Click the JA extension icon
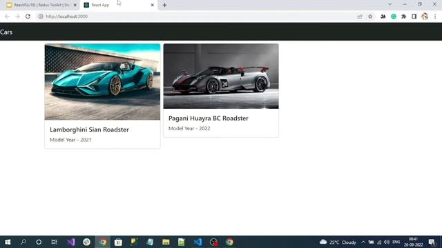 383,17
